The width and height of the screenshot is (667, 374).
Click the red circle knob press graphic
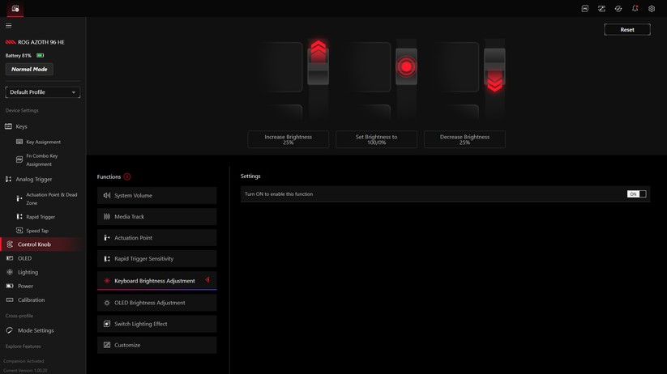[x=406, y=66]
